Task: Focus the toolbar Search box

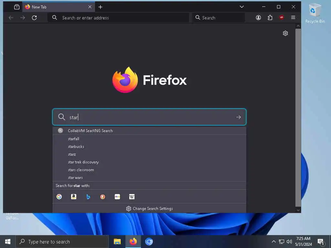Action: (x=219, y=18)
